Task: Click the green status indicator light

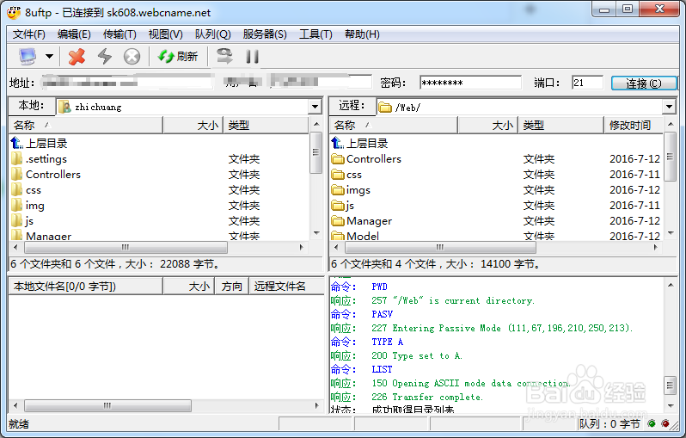Action: click(652, 423)
